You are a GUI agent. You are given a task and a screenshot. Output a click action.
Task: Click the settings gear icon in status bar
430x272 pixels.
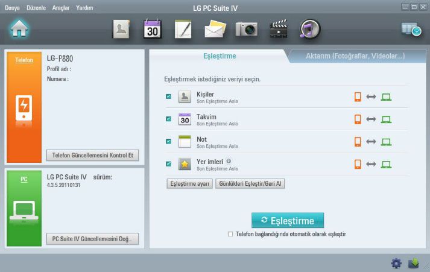coord(396,263)
